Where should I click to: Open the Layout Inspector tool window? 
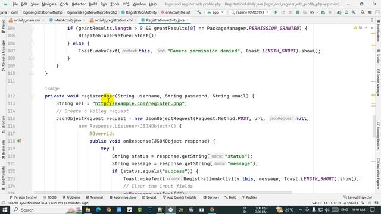point(358,197)
